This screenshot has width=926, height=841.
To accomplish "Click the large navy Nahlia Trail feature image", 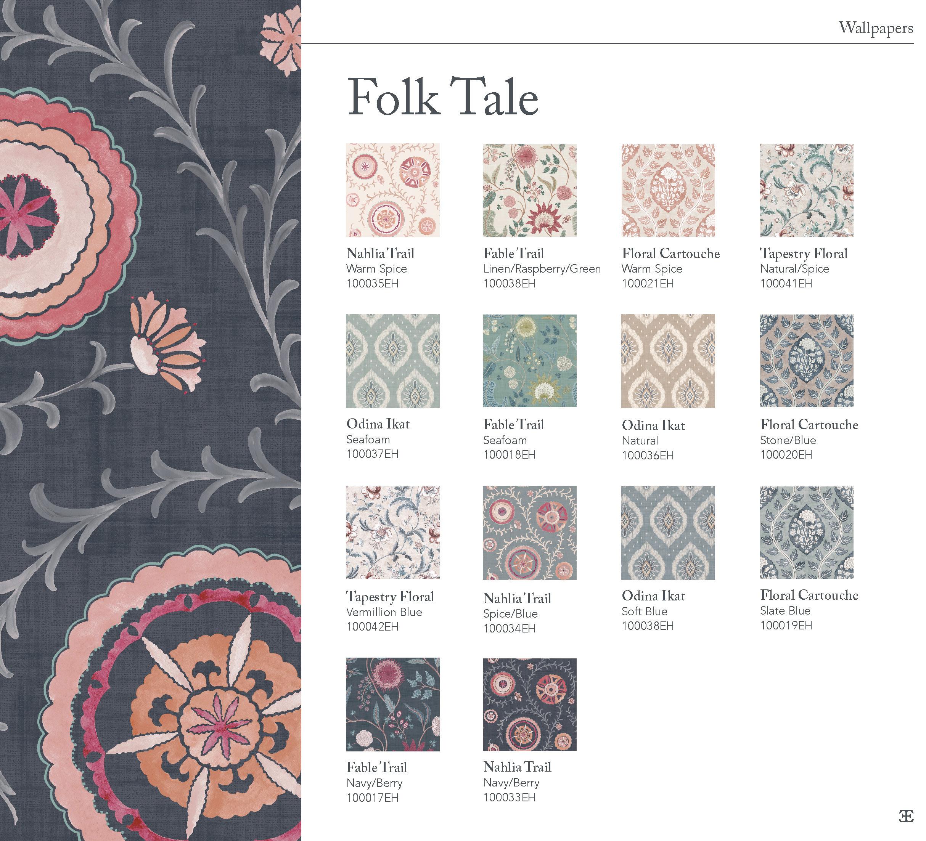I will [x=150, y=420].
